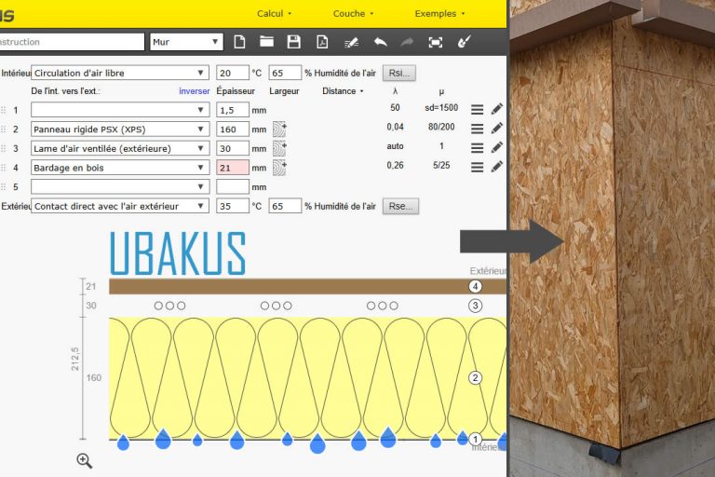
Task: Open the Exemples menu
Action: [x=439, y=14]
